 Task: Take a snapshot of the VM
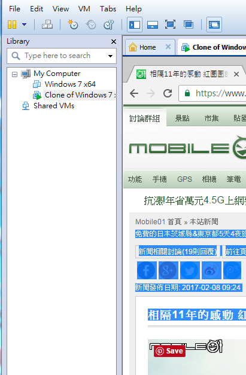tap(73, 25)
